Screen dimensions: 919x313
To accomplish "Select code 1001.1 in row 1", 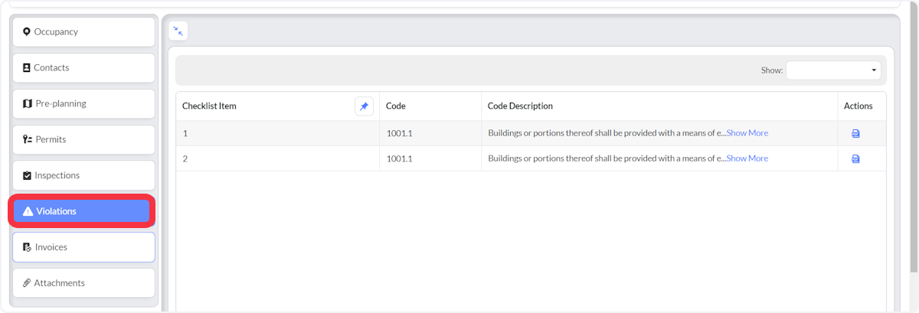I will 399,133.
